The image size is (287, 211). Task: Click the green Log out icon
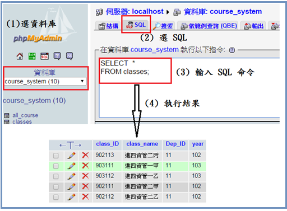tap(32, 56)
